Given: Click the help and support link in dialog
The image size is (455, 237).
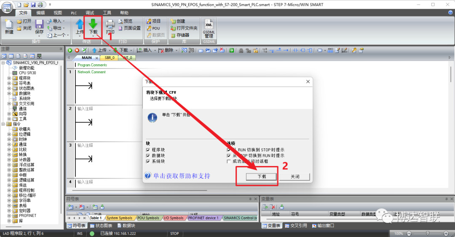Looking at the screenshot, I should click(x=182, y=176).
